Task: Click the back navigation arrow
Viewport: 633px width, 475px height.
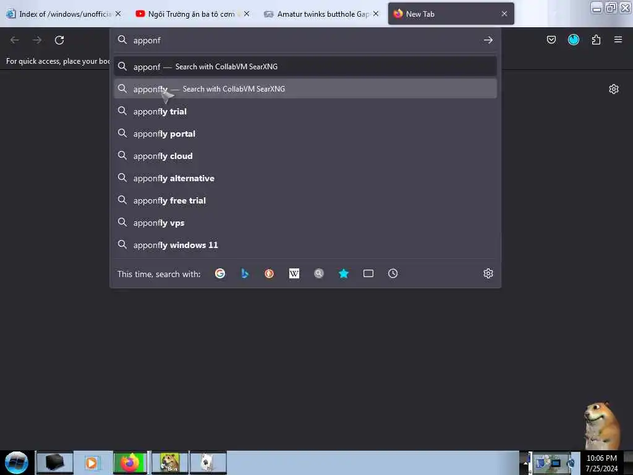Action: [x=15, y=40]
